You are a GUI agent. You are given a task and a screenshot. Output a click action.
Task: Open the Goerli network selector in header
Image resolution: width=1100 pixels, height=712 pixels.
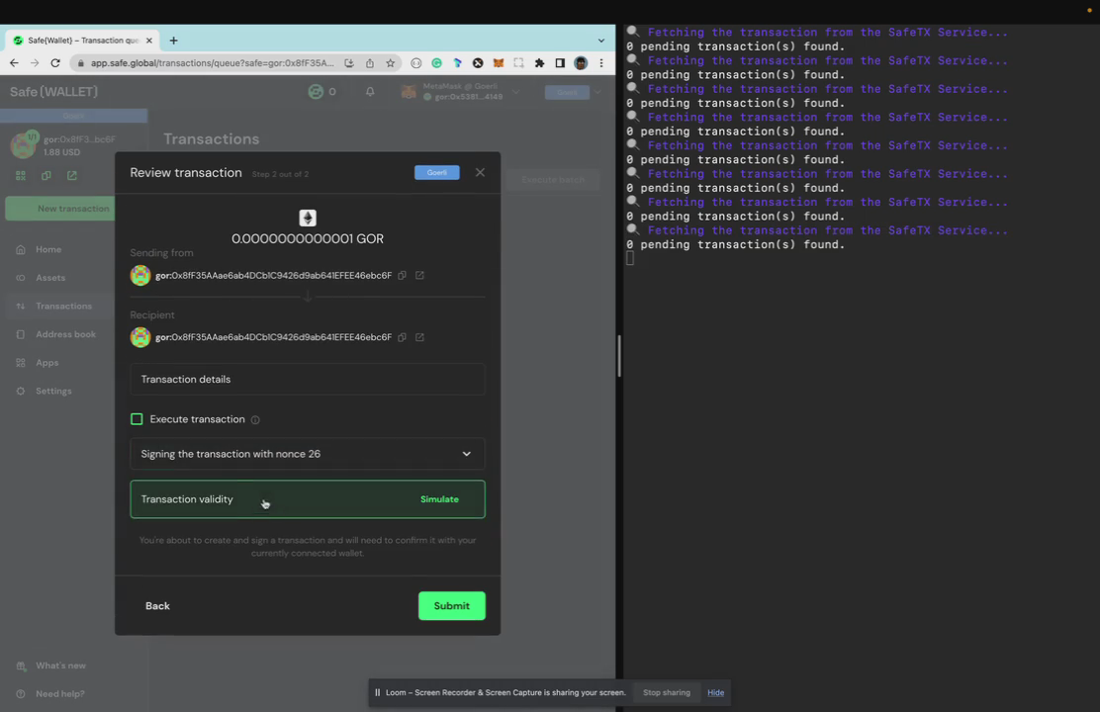coord(574,93)
